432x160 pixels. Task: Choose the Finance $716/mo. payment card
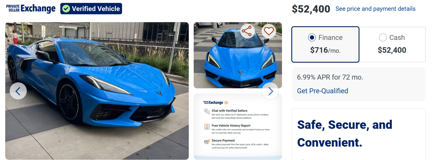coord(325,44)
